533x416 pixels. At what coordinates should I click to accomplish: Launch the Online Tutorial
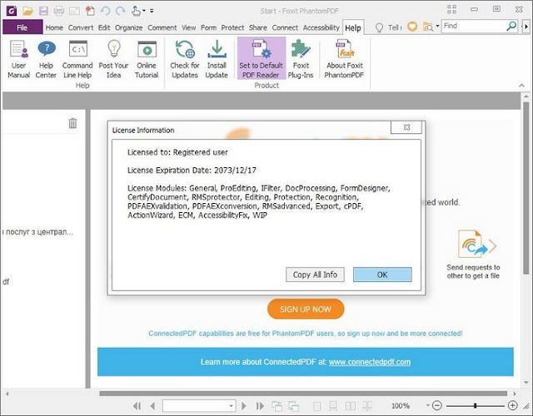[x=147, y=59]
